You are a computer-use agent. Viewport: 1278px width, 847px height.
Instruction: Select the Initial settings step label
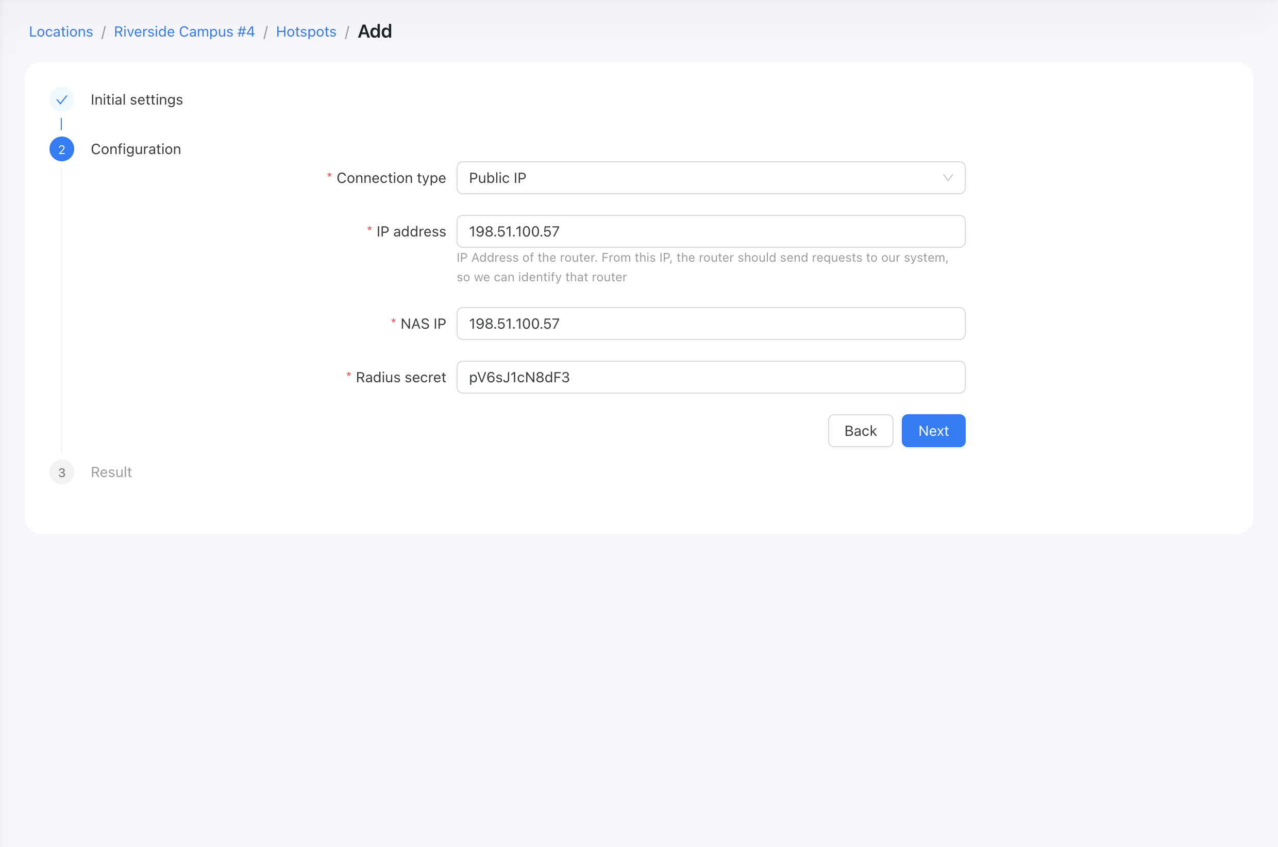click(x=137, y=100)
